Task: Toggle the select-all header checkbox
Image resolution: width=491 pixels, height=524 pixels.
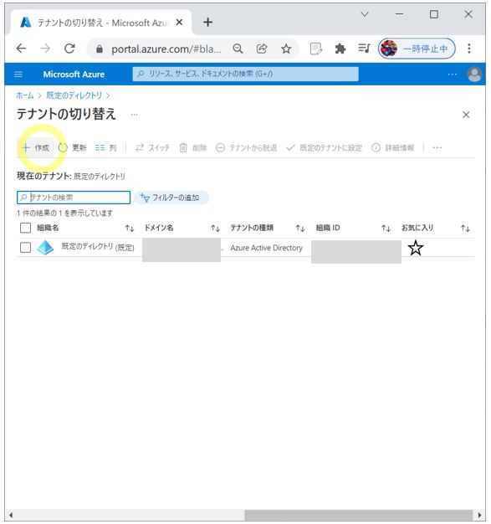Action: tap(25, 228)
